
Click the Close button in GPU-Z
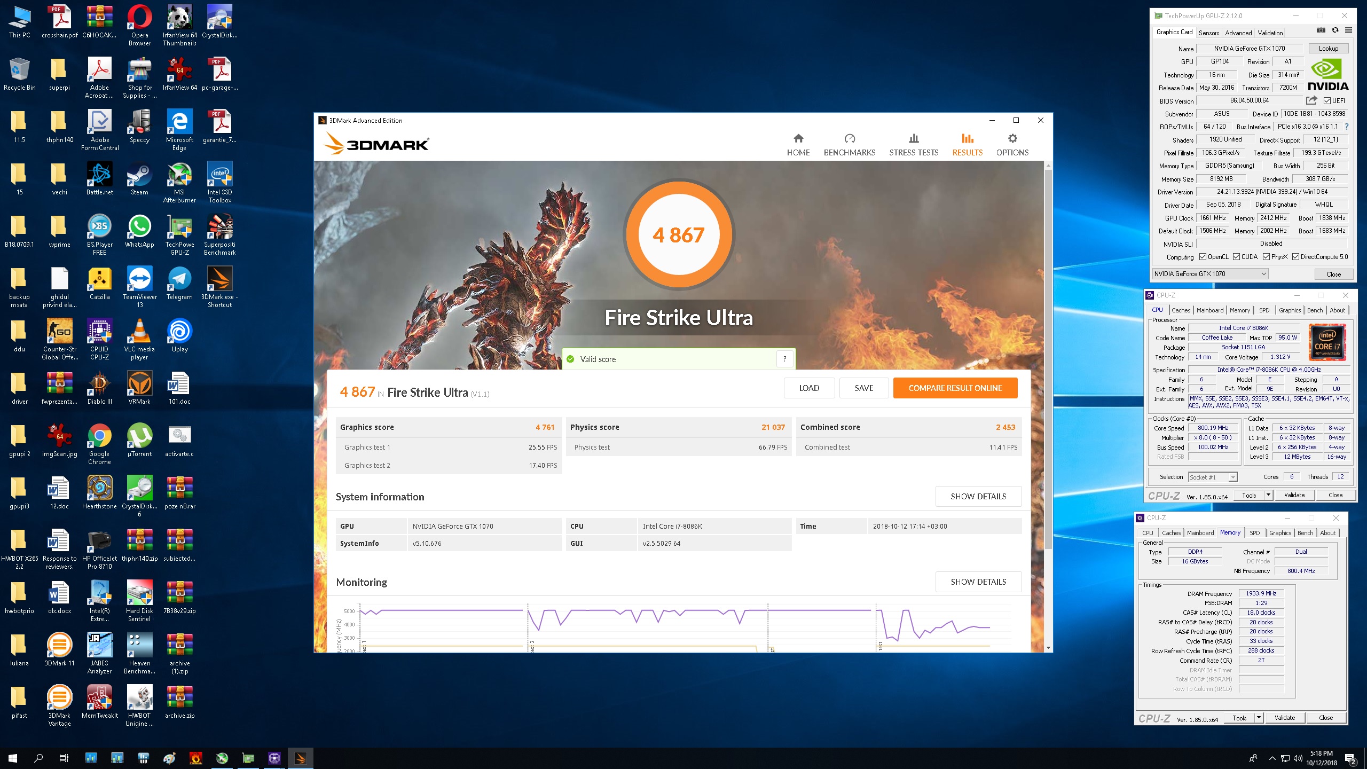point(1333,274)
